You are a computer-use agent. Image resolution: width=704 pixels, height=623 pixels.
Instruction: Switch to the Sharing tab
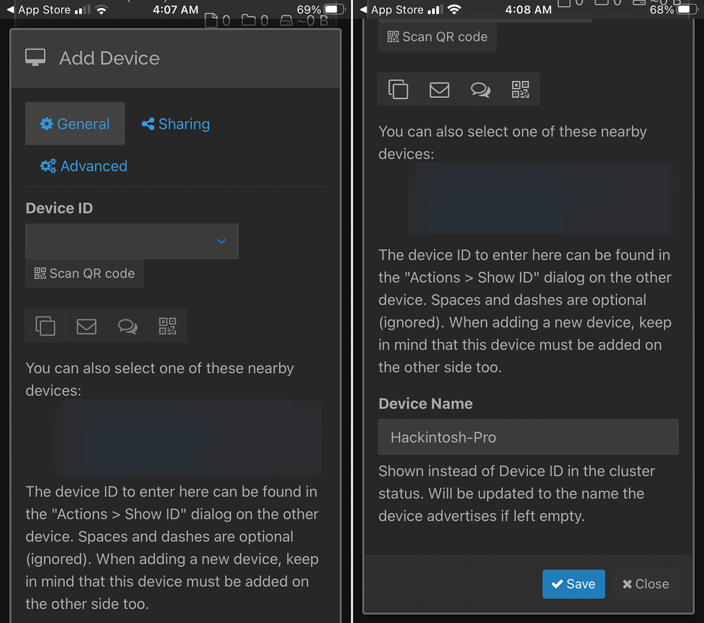point(175,124)
